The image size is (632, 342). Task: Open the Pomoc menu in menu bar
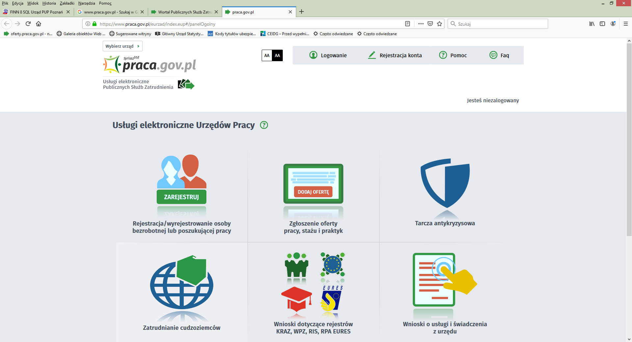(x=105, y=3)
